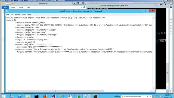Click the --target-table "customerdata" line
The image size is (174, 98).
coord(31,32)
